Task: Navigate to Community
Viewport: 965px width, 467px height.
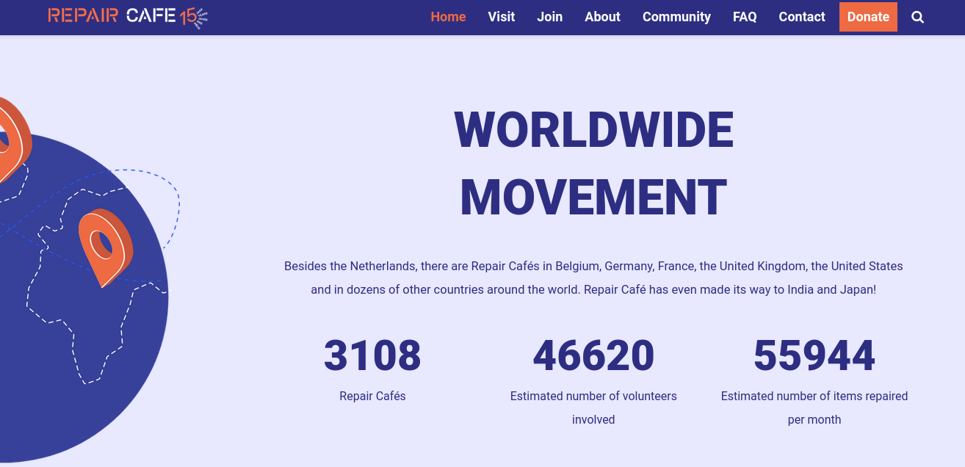Action: (x=676, y=17)
